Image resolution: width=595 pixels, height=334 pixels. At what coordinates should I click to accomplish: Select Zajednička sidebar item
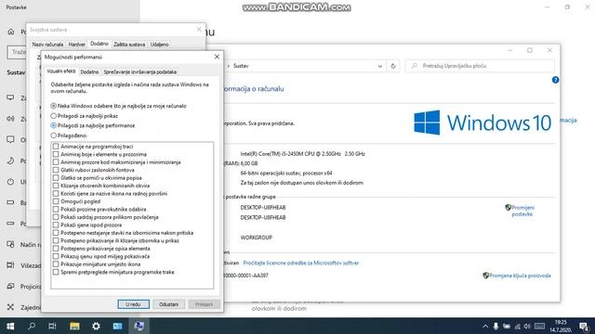point(23,307)
